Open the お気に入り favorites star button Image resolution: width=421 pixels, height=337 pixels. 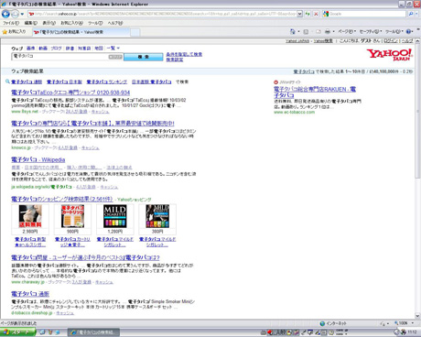click(14, 31)
